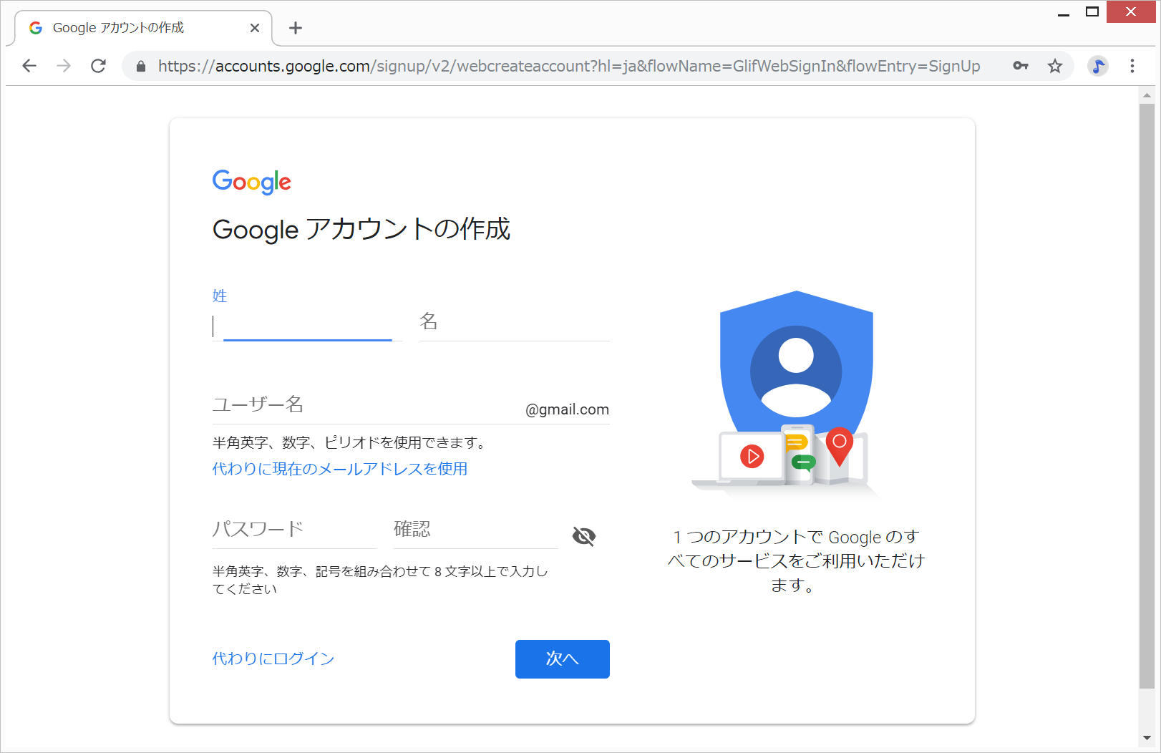Click 代わりに現在のメールアドレスを使用 link
Viewport: 1161px width, 753px height.
pyautogui.click(x=340, y=469)
